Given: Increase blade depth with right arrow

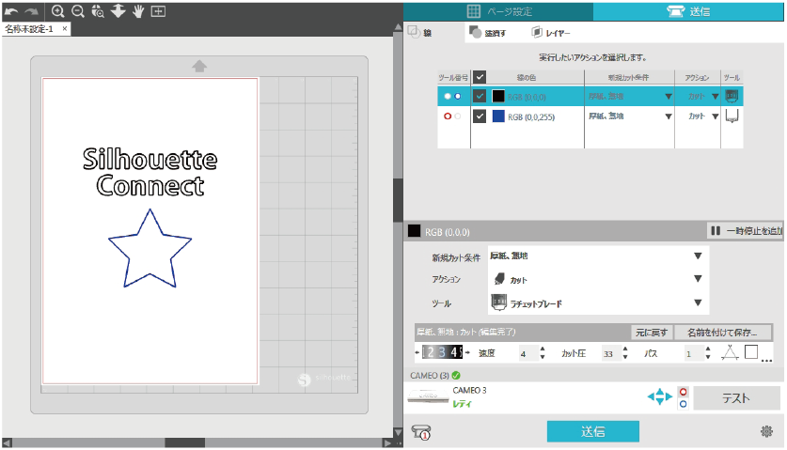Looking at the screenshot, I should pos(467,352).
